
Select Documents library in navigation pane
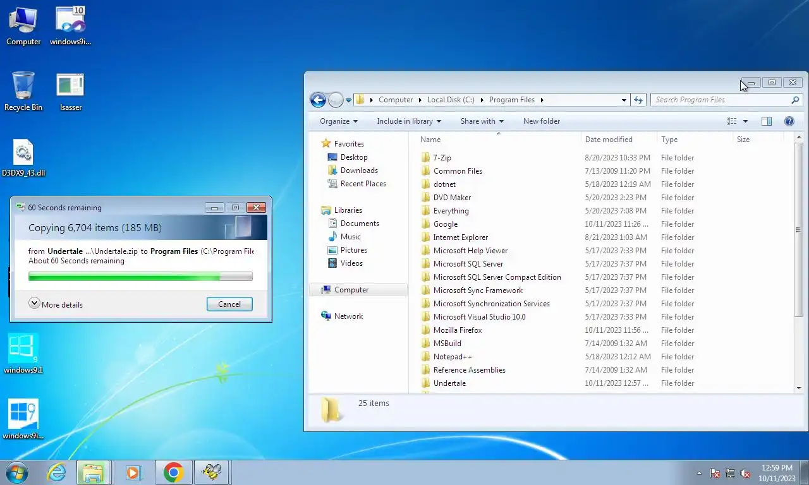click(x=360, y=223)
